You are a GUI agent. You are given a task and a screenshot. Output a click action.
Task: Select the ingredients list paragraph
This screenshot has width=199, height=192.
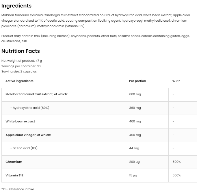pyautogui.click(x=94, y=20)
